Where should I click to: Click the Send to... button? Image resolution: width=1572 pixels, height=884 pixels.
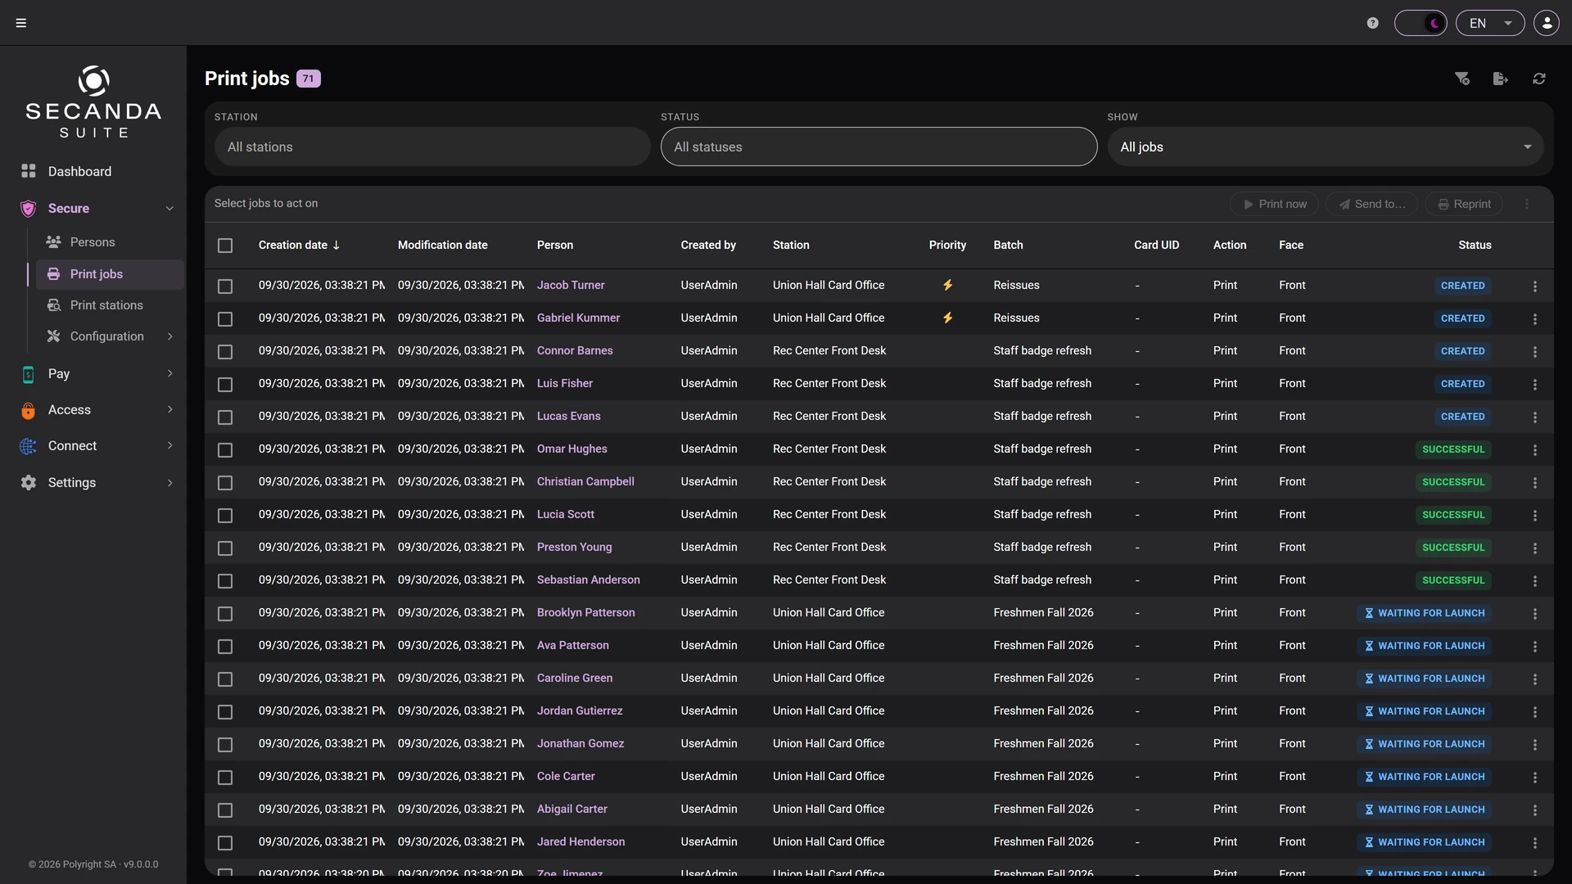coord(1371,204)
